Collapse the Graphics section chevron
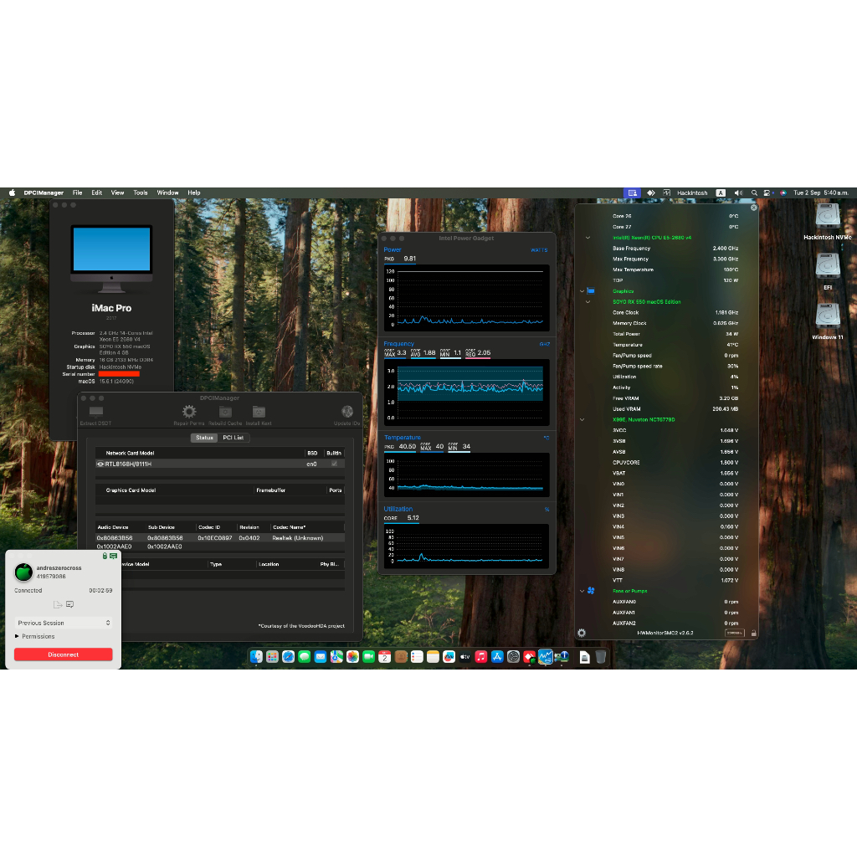Image resolution: width=857 pixels, height=857 pixels. (x=581, y=291)
